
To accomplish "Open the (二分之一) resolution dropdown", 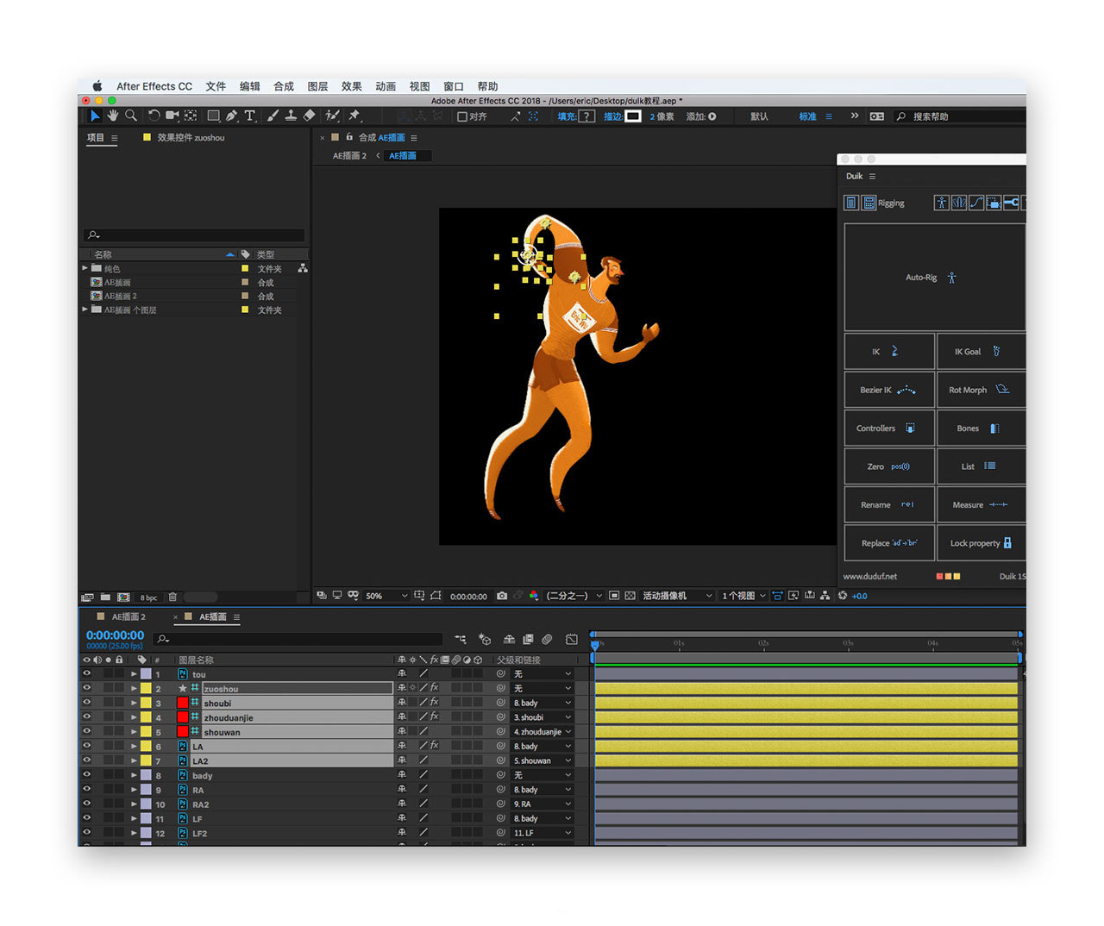I will 574,596.
